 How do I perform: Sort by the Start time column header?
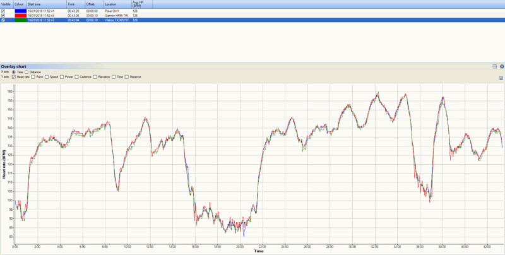click(x=47, y=4)
